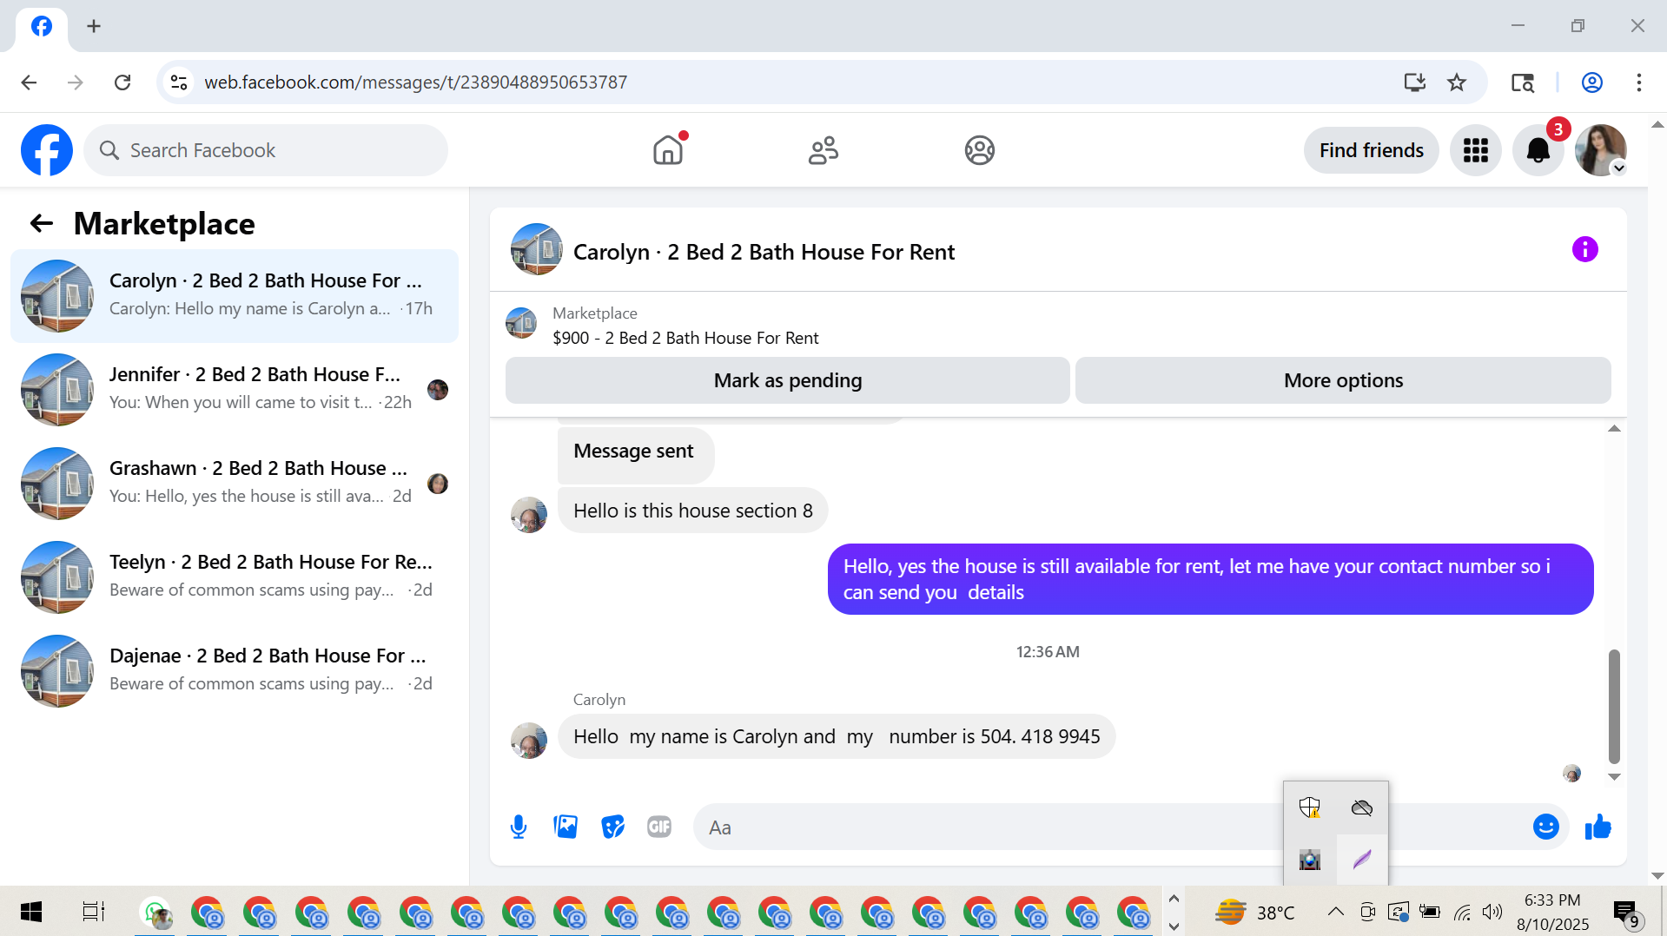The image size is (1667, 936).
Task: Open account menu via profile picture
Action: (x=1601, y=150)
